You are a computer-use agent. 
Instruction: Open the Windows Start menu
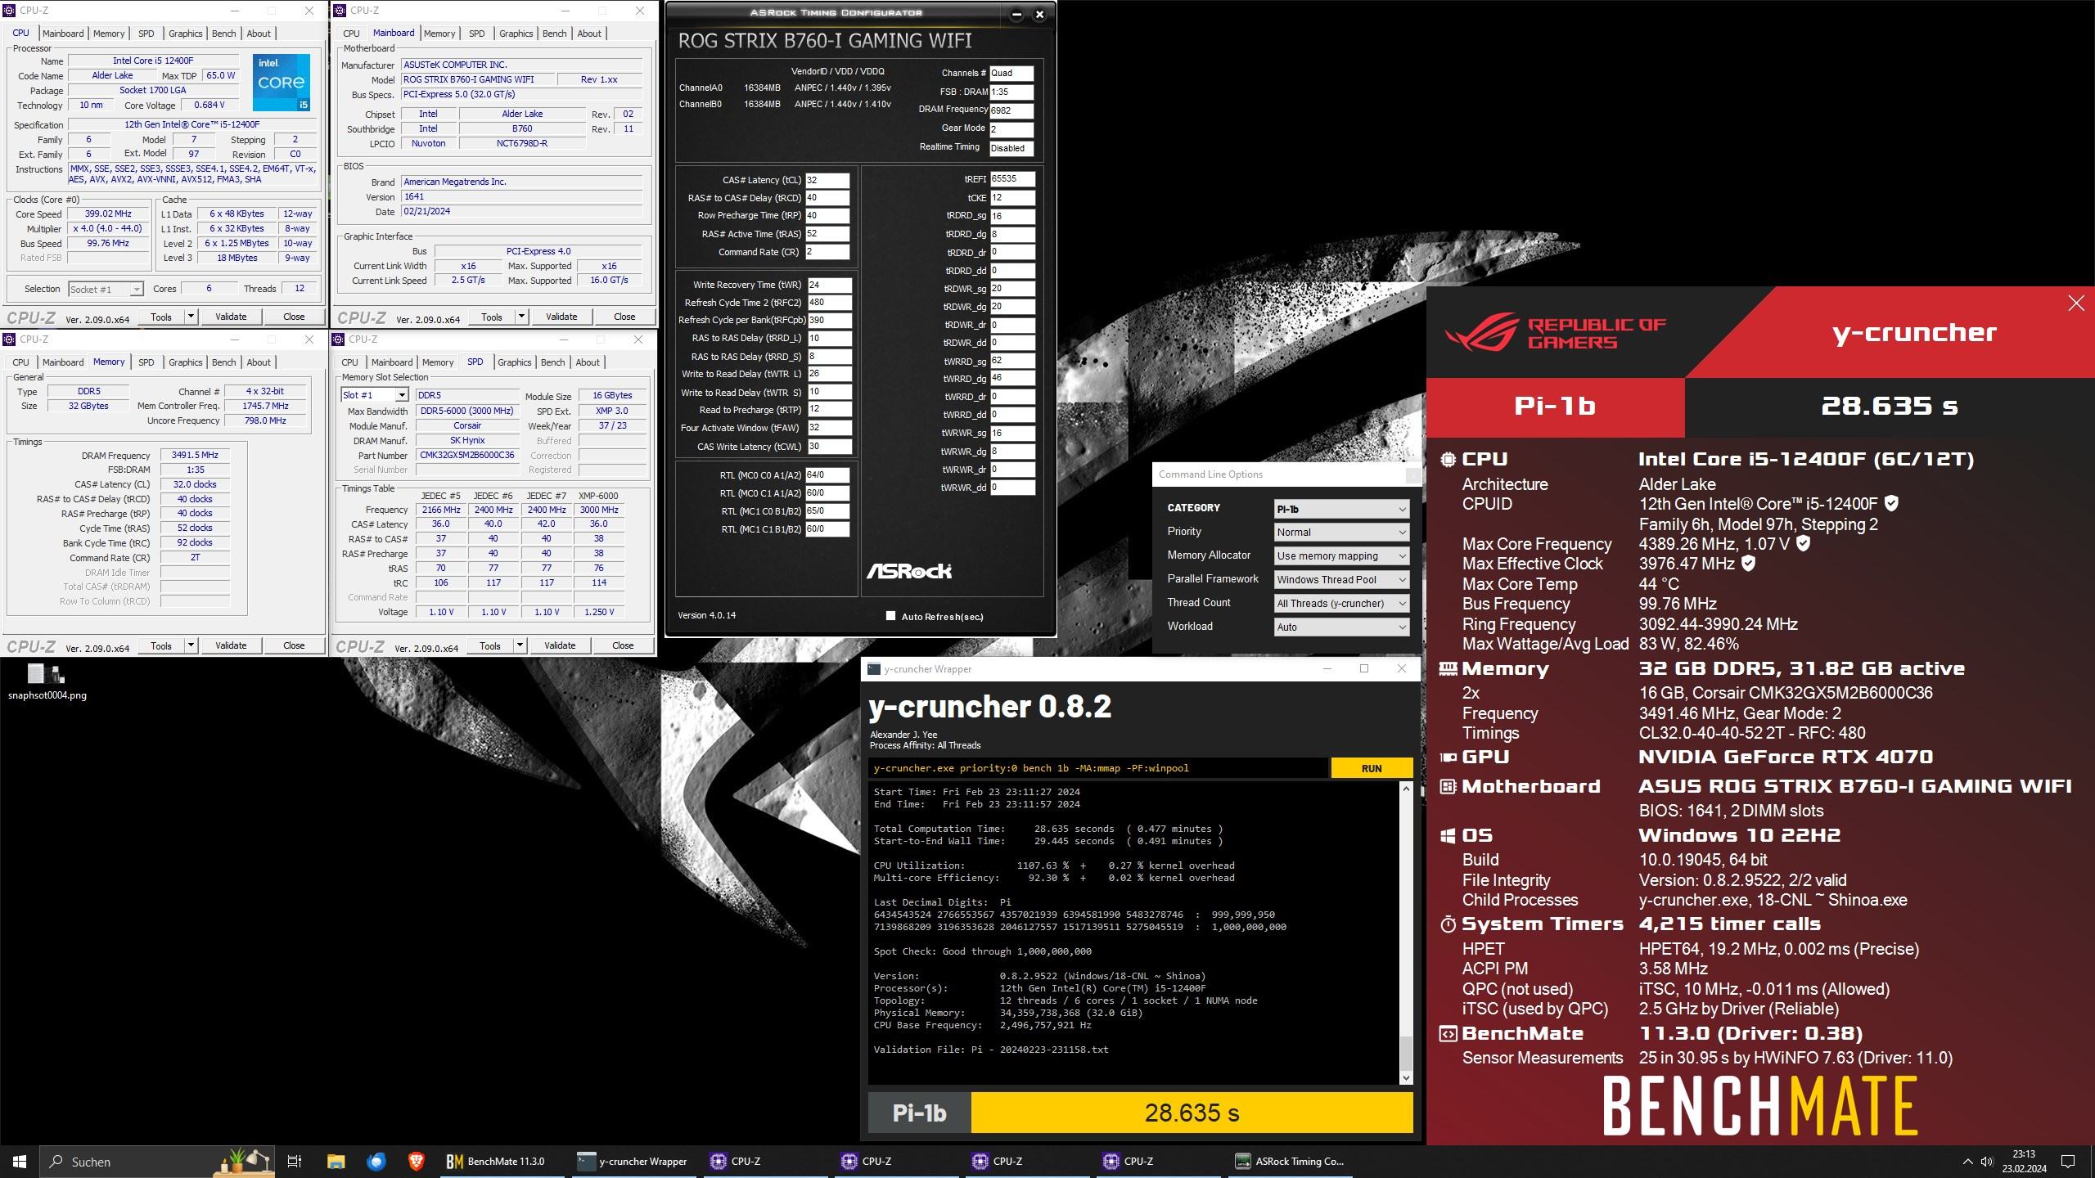(x=20, y=1161)
